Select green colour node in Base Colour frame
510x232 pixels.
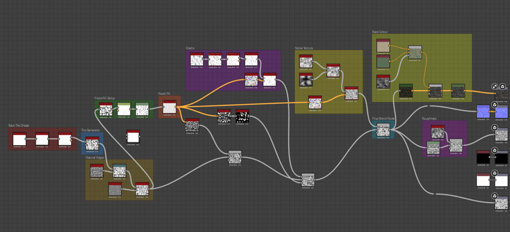point(384,61)
